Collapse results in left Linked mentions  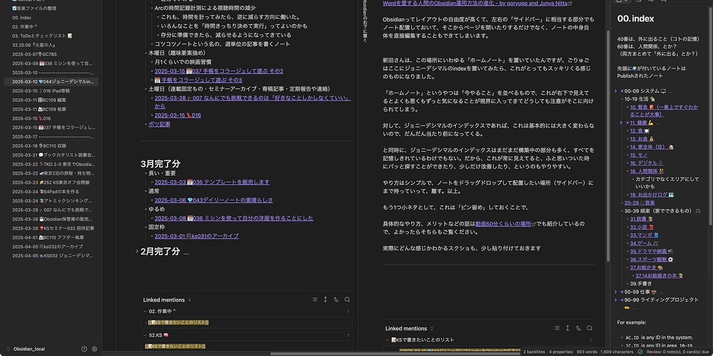[x=314, y=300]
